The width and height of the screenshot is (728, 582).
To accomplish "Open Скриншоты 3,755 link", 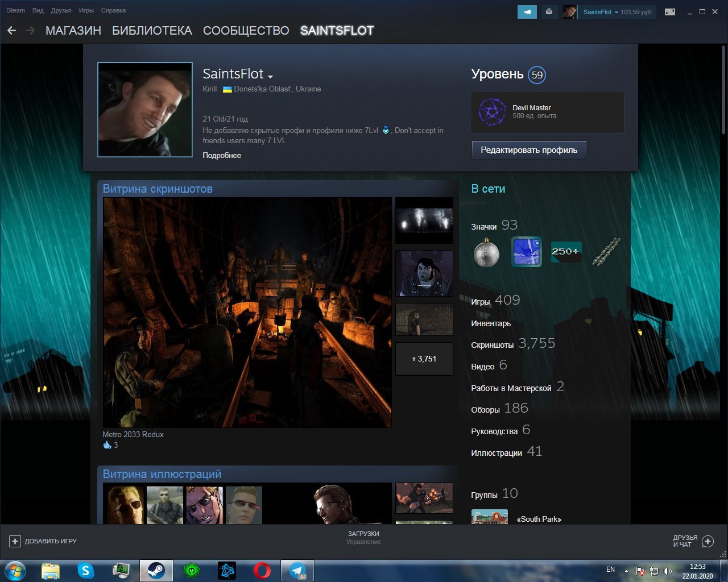I will [513, 343].
